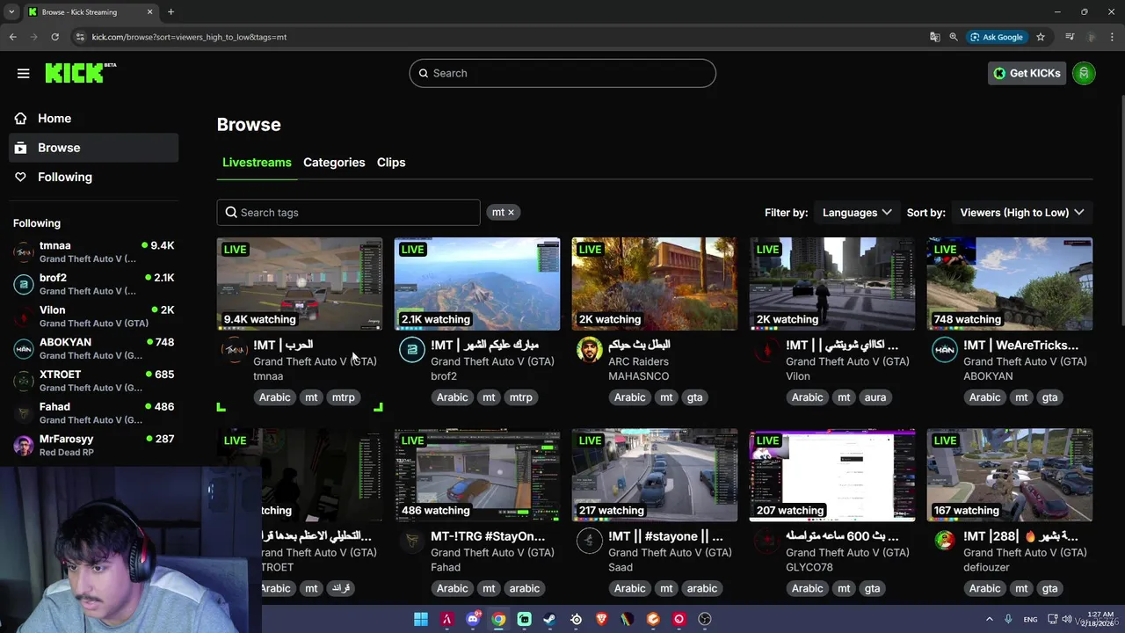This screenshot has width=1125, height=633.
Task: Focus the top Search field
Action: point(562,73)
